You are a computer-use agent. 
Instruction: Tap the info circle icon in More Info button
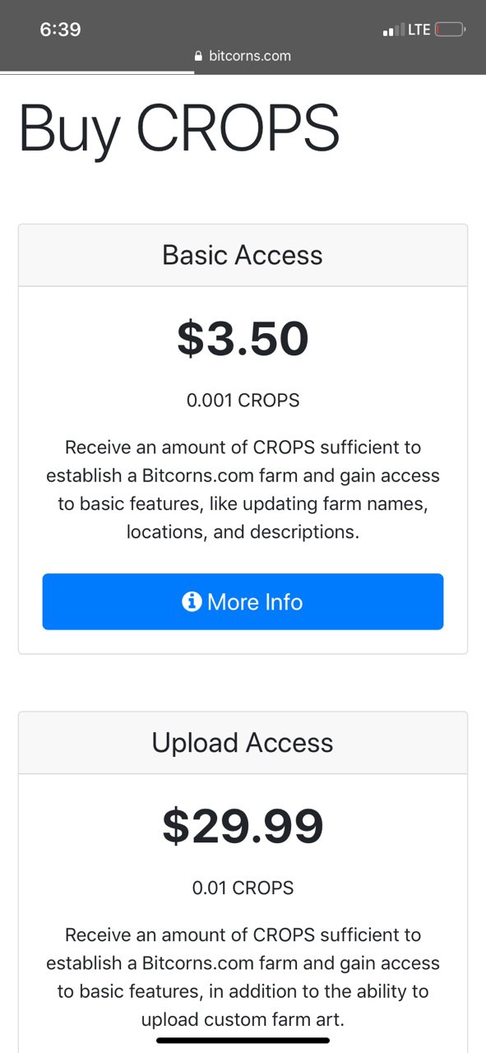pos(192,602)
